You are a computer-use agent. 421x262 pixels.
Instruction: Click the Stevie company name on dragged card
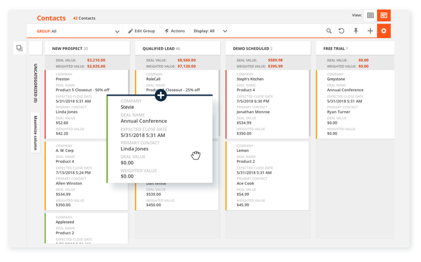[x=128, y=107]
